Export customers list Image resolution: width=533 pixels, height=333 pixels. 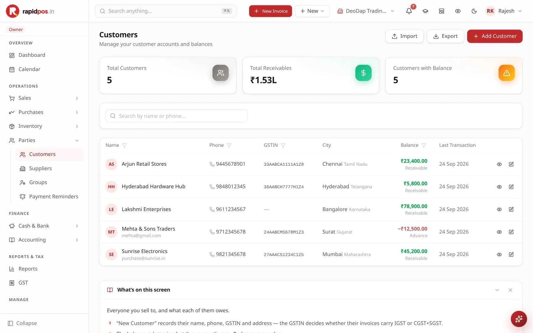445,36
